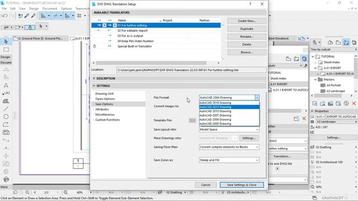
Task: Open the Options menu
Action: tap(66, 8)
